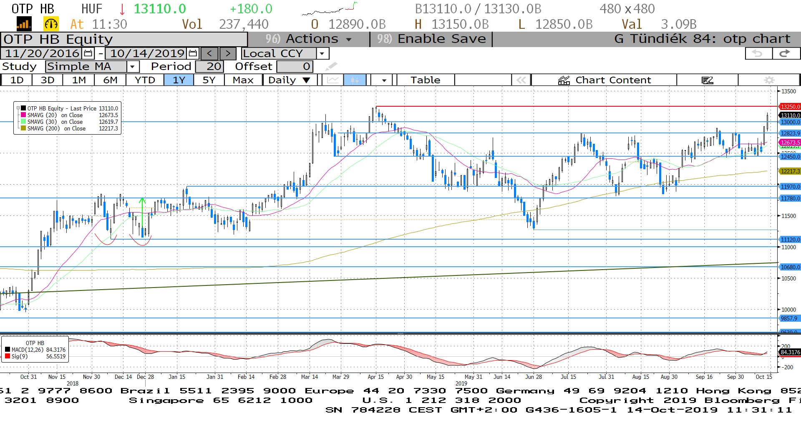Image resolution: width=801 pixels, height=433 pixels.
Task: Select the 6M range tab
Action: coord(111,80)
